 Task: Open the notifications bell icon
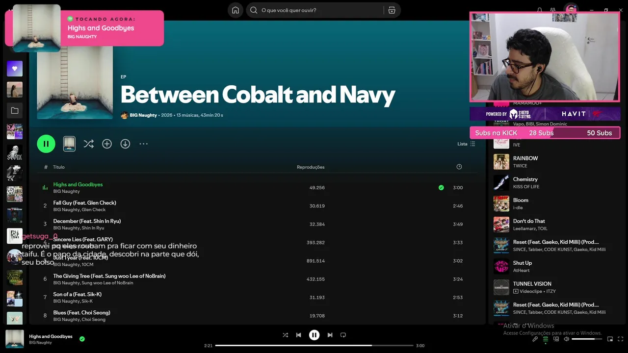pyautogui.click(x=540, y=10)
